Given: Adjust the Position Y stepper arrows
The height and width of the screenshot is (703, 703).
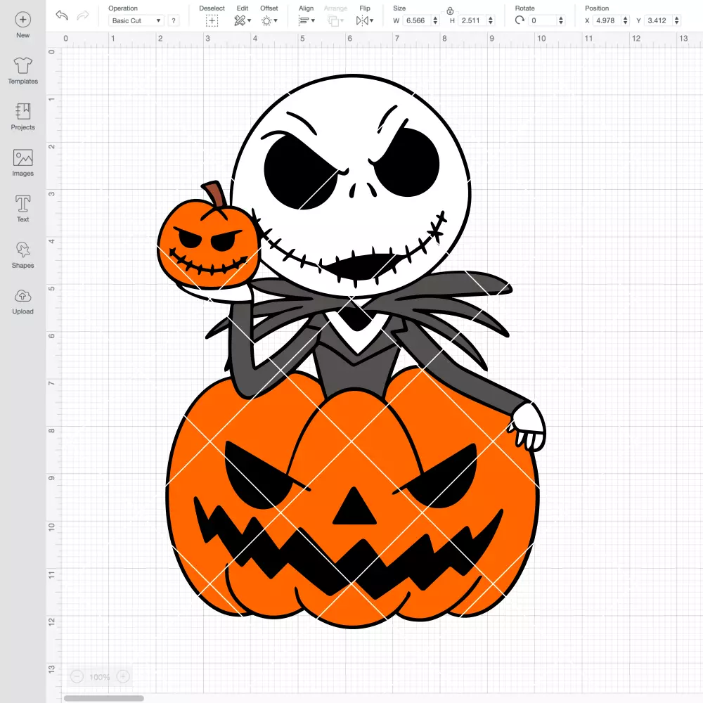Looking at the screenshot, I should (x=677, y=20).
